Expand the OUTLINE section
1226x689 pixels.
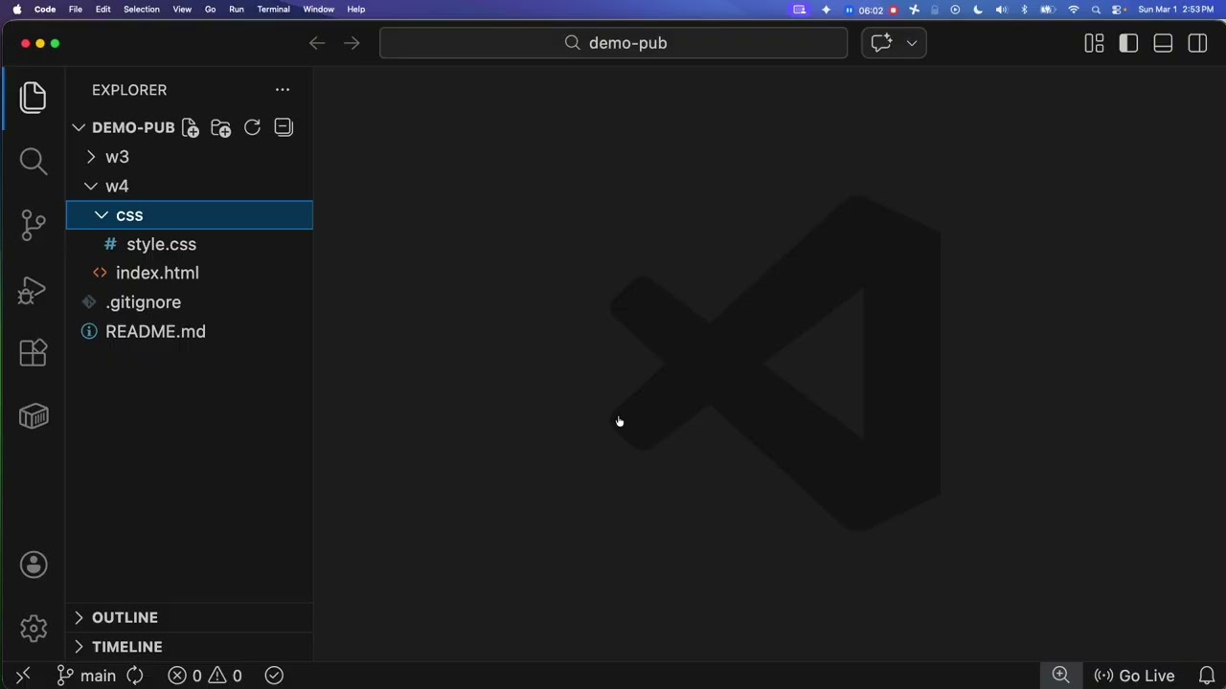click(x=79, y=618)
